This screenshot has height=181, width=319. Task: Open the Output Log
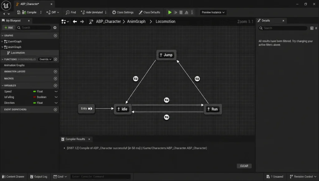pos(39,177)
